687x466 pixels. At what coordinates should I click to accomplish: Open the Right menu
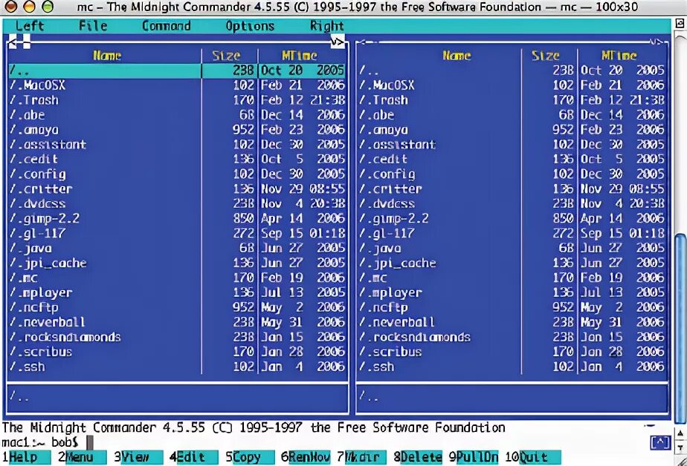(x=327, y=26)
